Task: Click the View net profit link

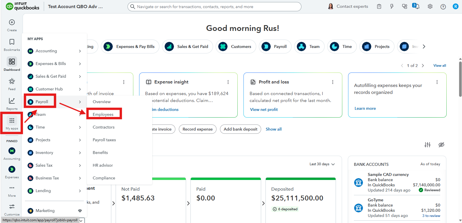Action: point(264,109)
